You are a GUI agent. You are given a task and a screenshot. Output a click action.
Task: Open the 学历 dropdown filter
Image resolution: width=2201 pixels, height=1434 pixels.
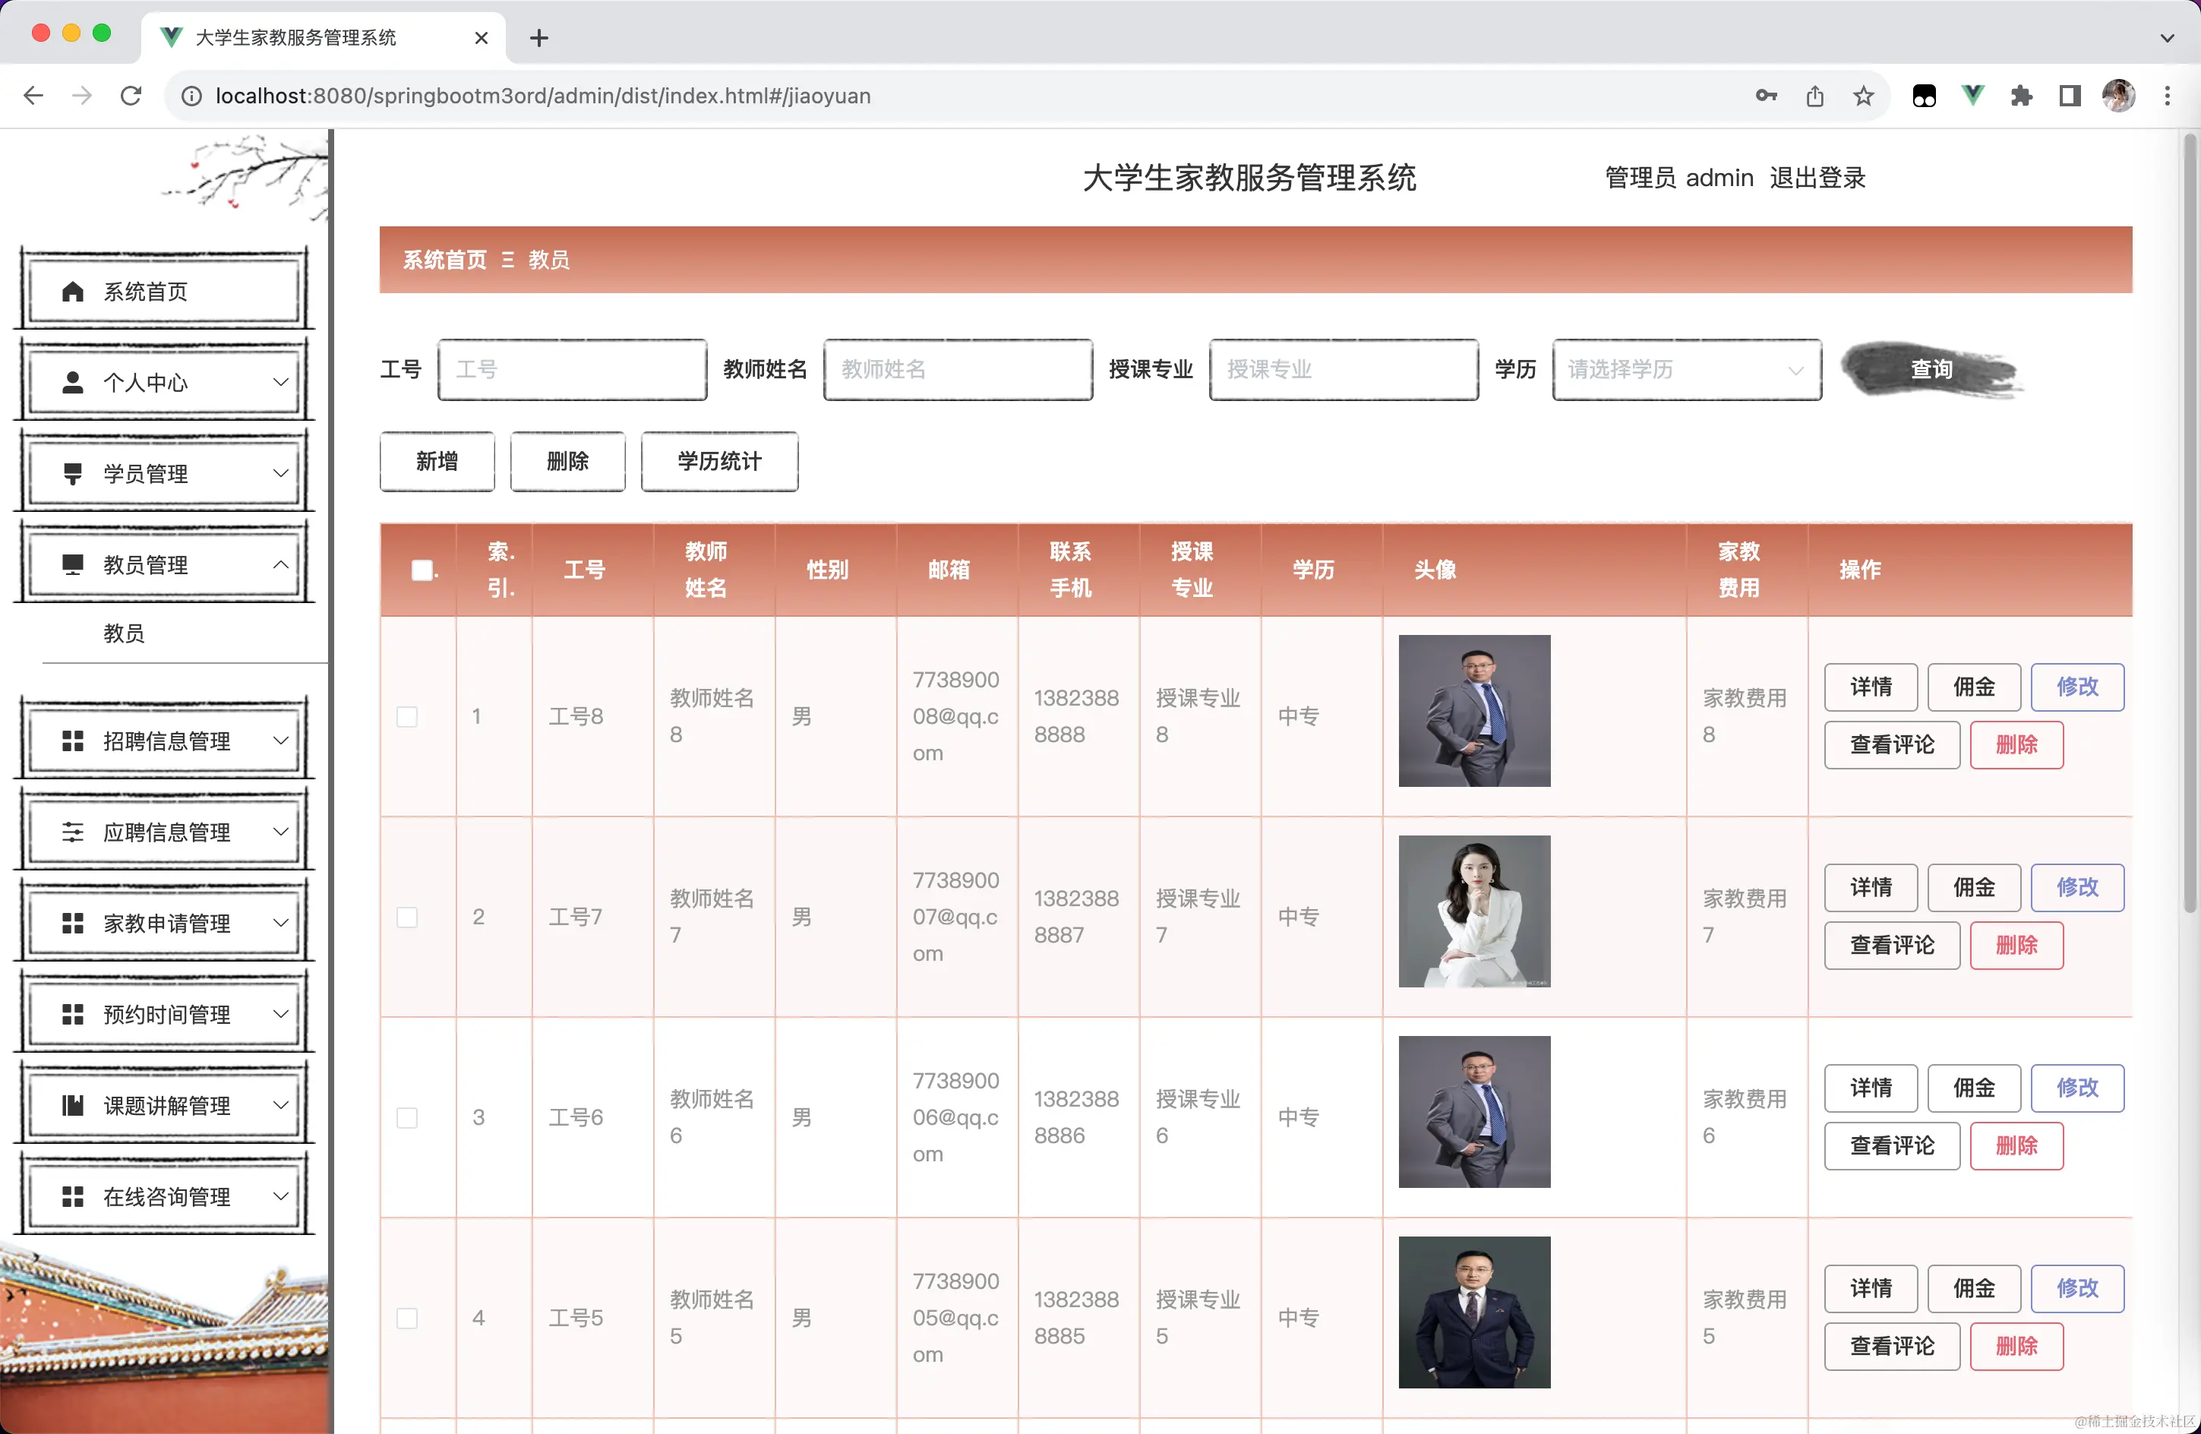click(x=1686, y=370)
